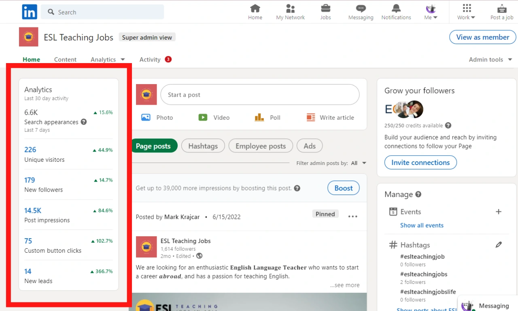
Task: Click the boost impressions help icon
Action: (x=297, y=188)
